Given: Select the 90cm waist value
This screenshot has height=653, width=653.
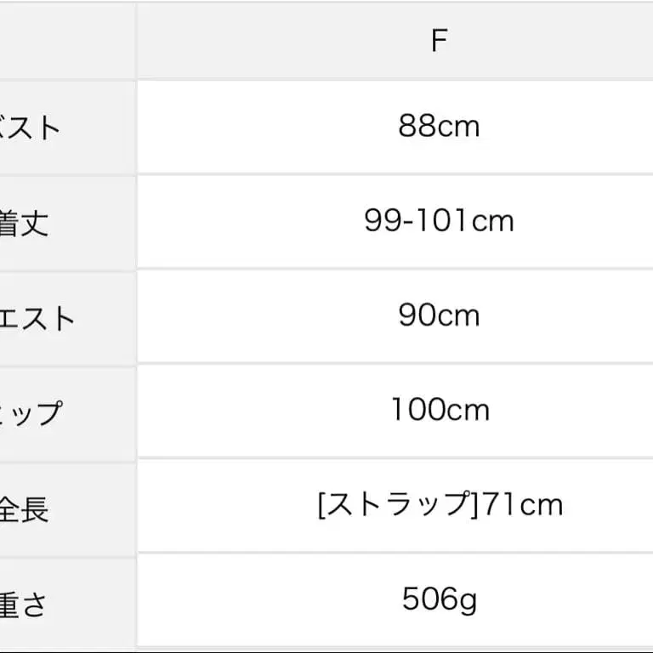Looking at the screenshot, I should 439,315.
